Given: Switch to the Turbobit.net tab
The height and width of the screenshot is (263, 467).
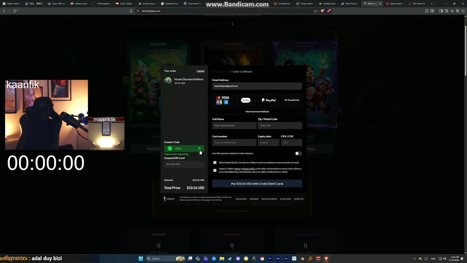Looking at the screenshot, I should tap(282, 4).
